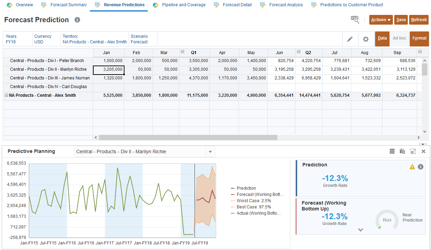Click the pencil edit icon in the grid toolbar
This screenshot has width=431, height=250.
[x=350, y=39]
